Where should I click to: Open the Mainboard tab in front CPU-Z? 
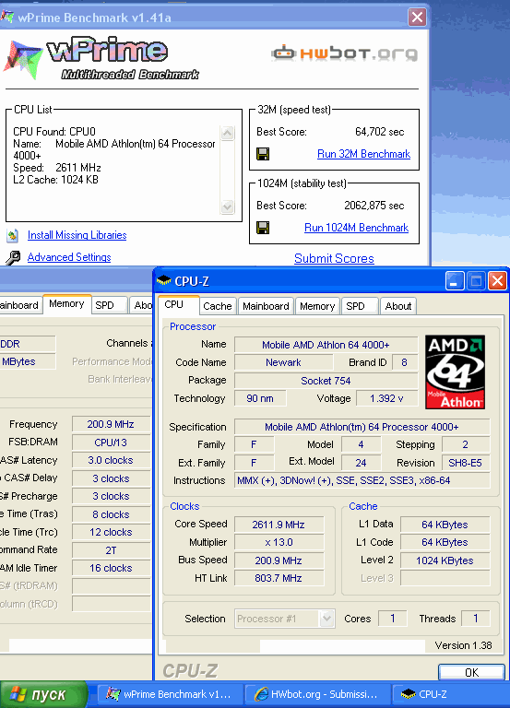[266, 306]
